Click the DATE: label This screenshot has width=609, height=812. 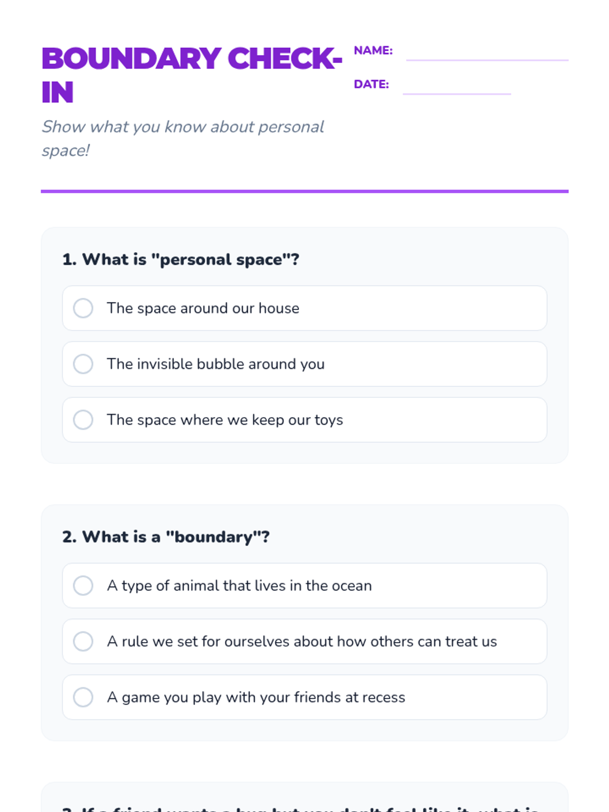point(371,84)
